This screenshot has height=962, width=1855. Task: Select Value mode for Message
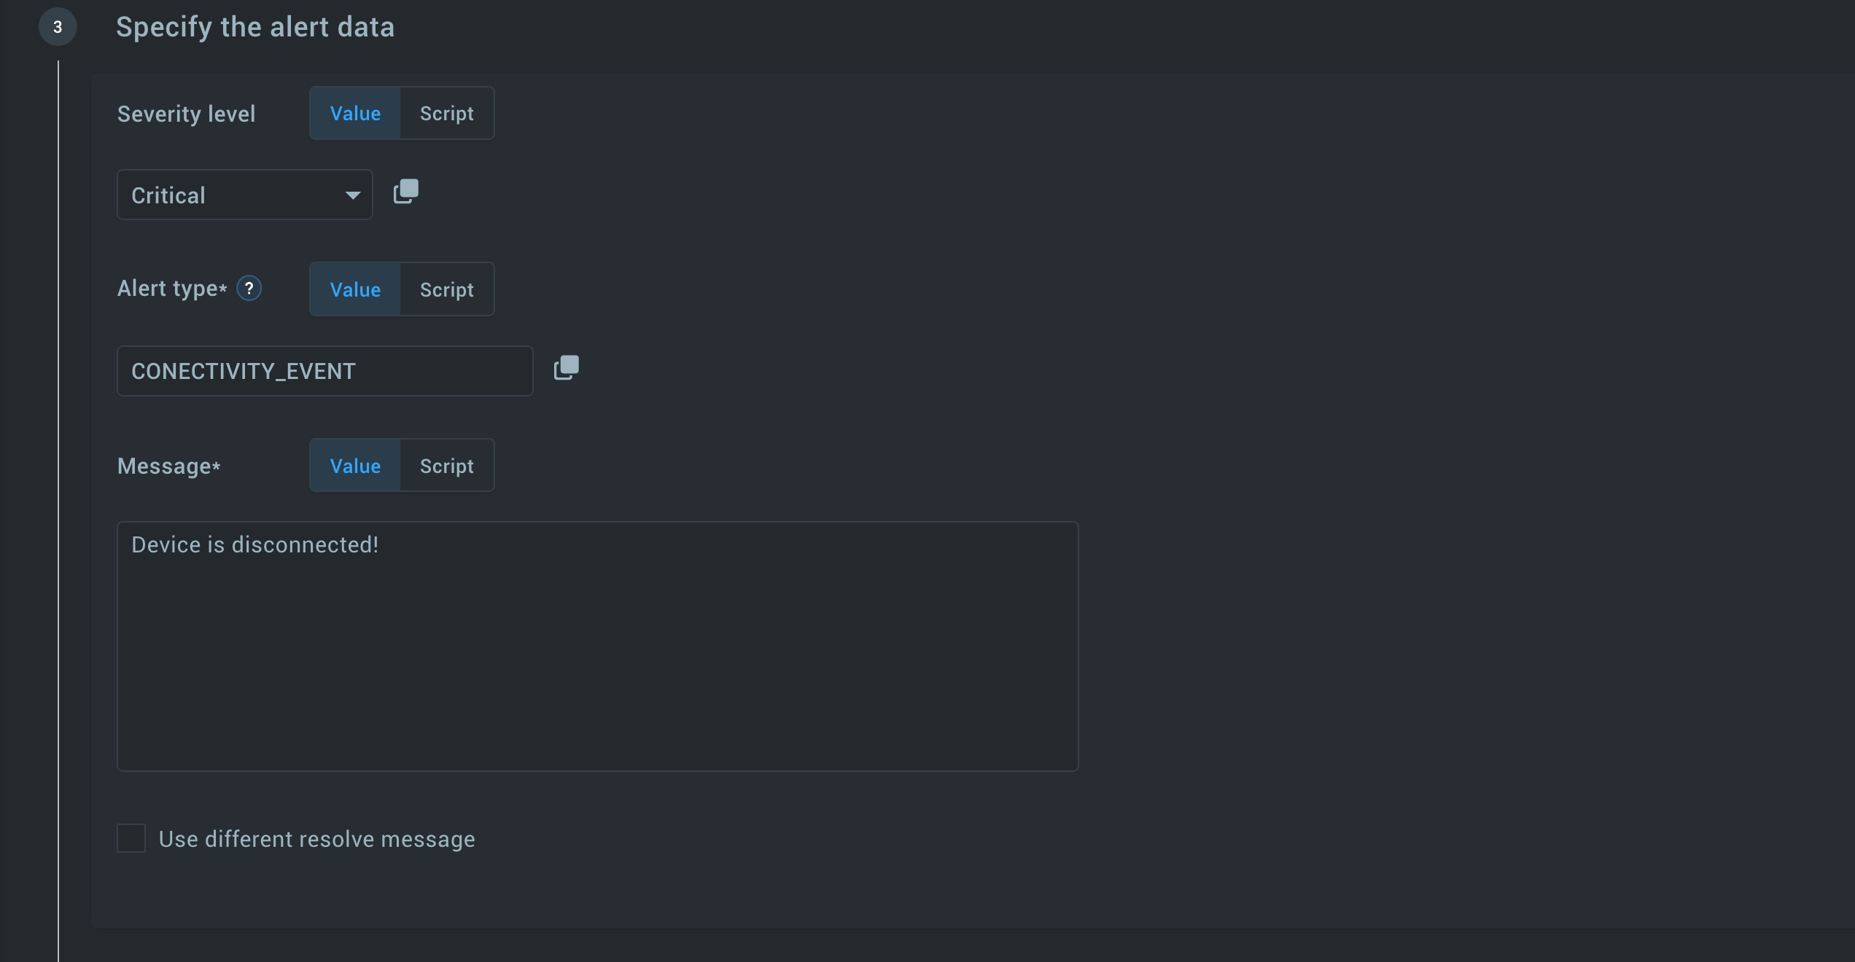(x=355, y=466)
